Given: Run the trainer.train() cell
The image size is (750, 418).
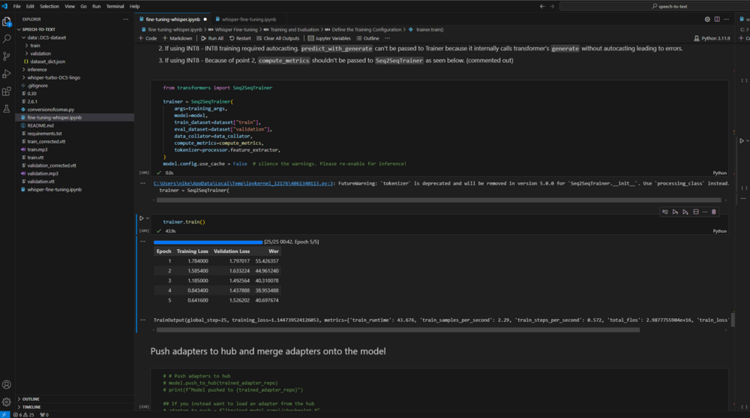Looking at the screenshot, I should [141, 218].
